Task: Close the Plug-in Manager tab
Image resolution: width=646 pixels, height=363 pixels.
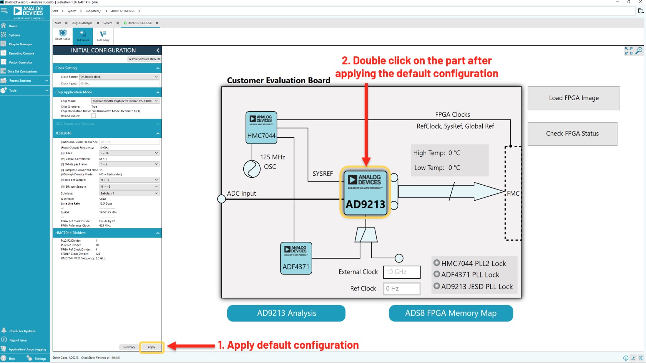Action: pyautogui.click(x=98, y=23)
